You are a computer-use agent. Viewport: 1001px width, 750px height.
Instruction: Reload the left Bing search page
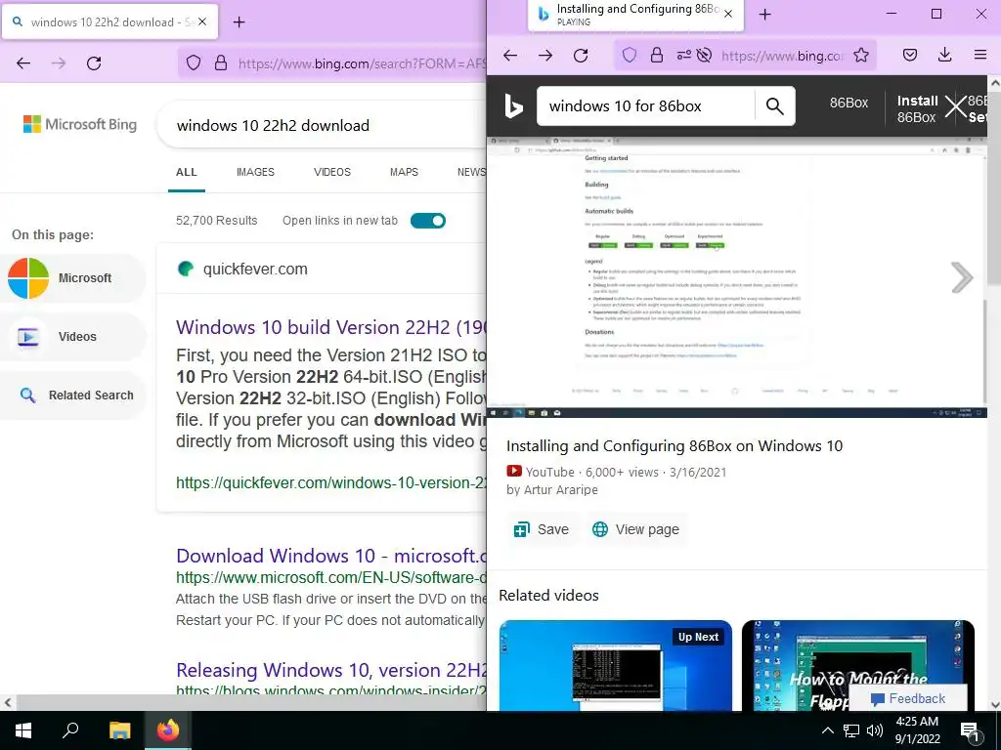94,63
